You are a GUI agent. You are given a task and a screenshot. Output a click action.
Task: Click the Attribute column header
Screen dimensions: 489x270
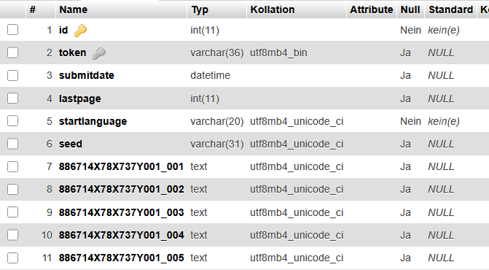coord(371,9)
